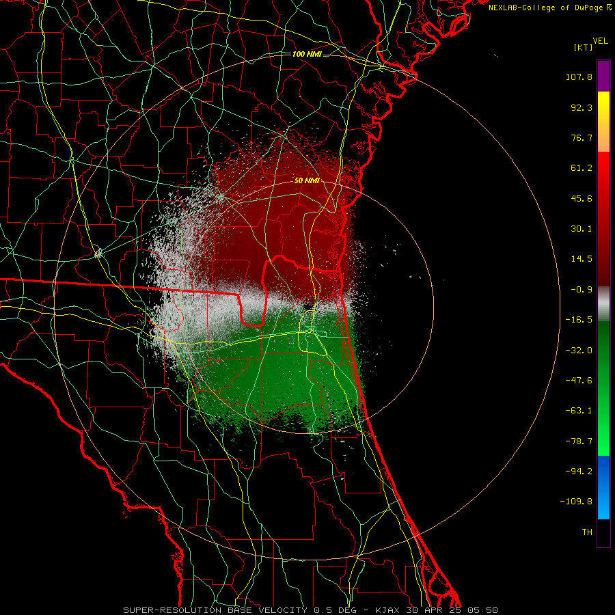Click the [KT] units label
The height and width of the screenshot is (615, 615).
584,47
